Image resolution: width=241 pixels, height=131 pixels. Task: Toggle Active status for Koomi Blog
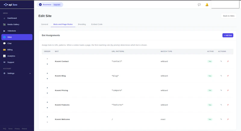click(210, 76)
